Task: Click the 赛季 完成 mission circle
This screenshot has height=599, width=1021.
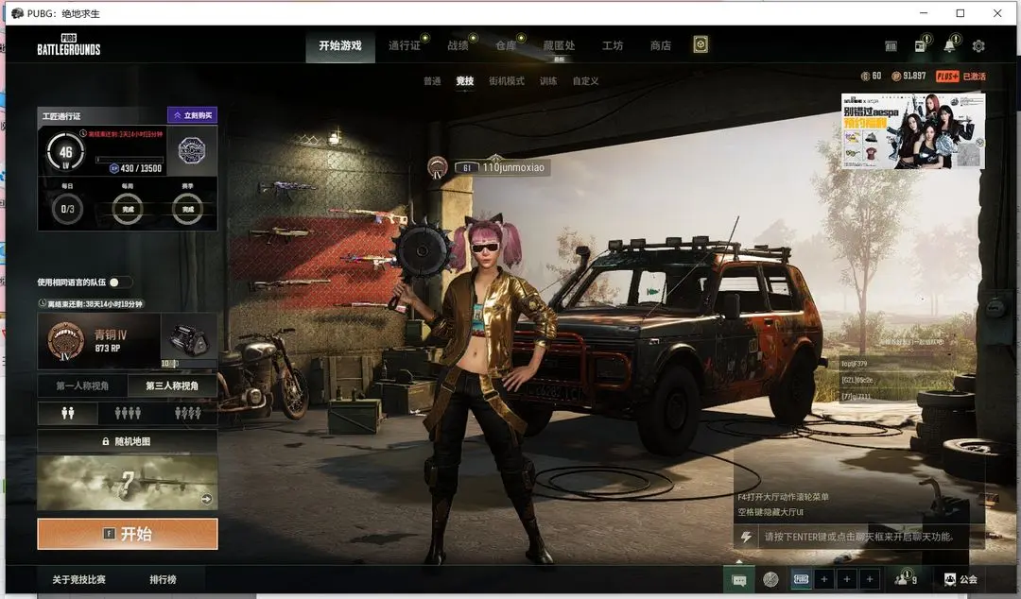Action: [x=187, y=209]
